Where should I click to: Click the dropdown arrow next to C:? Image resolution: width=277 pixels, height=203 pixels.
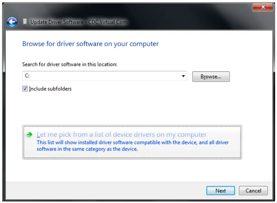pos(182,76)
